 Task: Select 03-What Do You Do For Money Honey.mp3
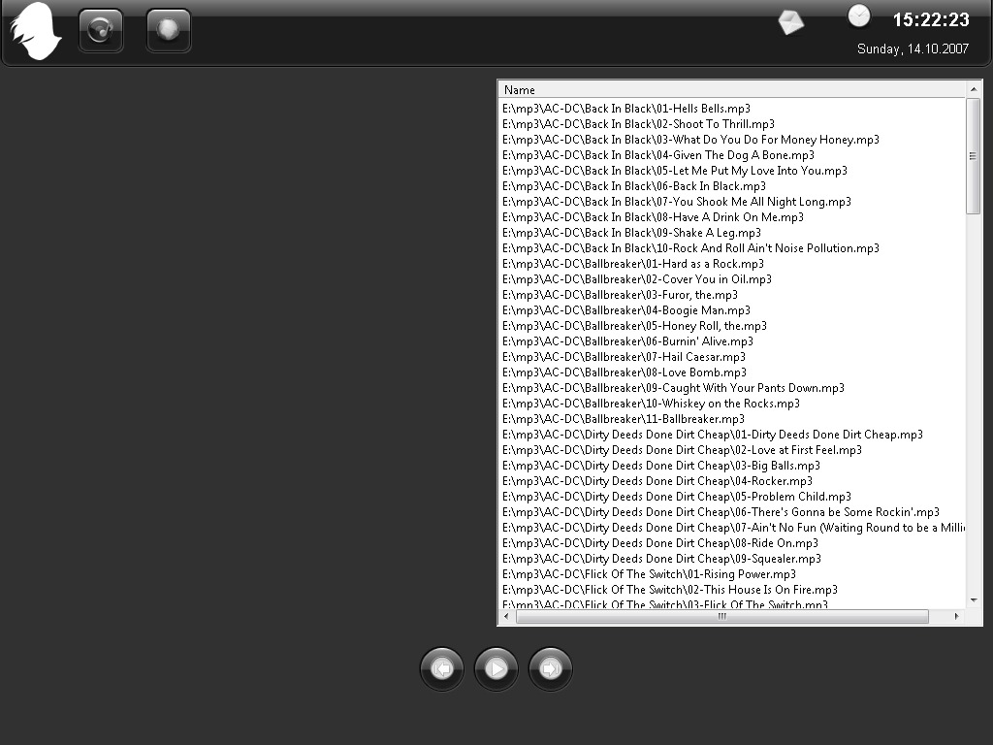pos(690,140)
